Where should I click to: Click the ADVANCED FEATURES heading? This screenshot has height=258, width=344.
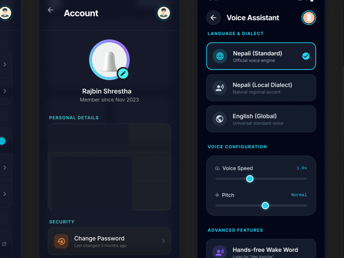coord(235,230)
